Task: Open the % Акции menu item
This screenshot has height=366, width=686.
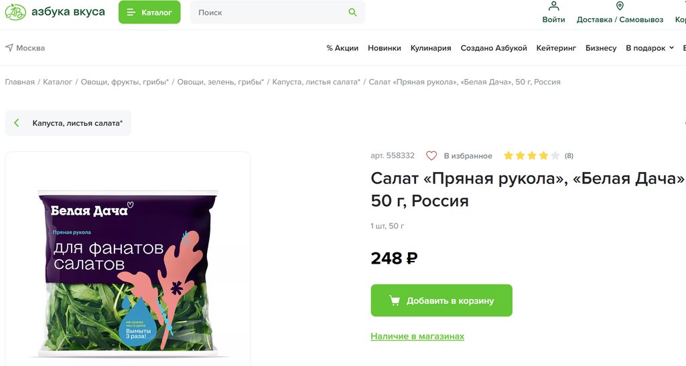Action: coord(342,48)
